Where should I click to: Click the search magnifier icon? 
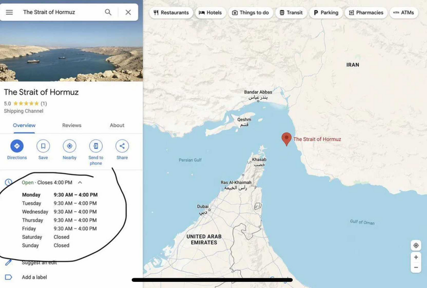point(108,12)
